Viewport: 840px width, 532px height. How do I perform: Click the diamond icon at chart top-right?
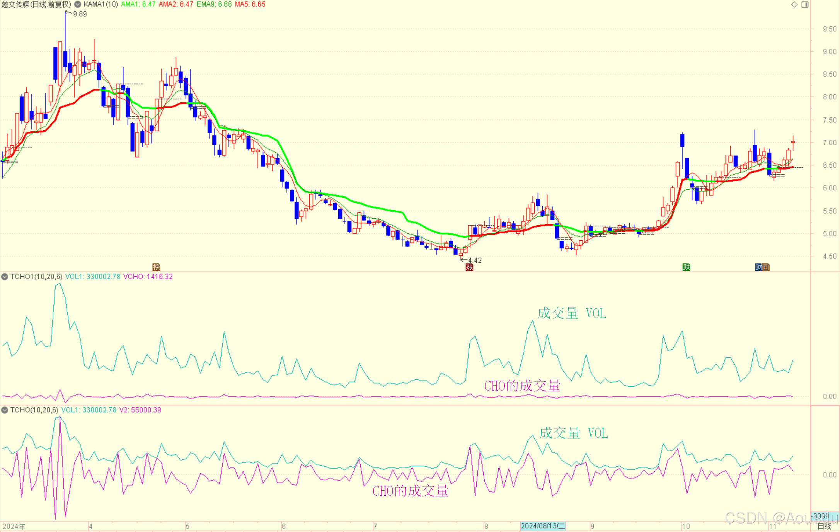[x=794, y=5]
